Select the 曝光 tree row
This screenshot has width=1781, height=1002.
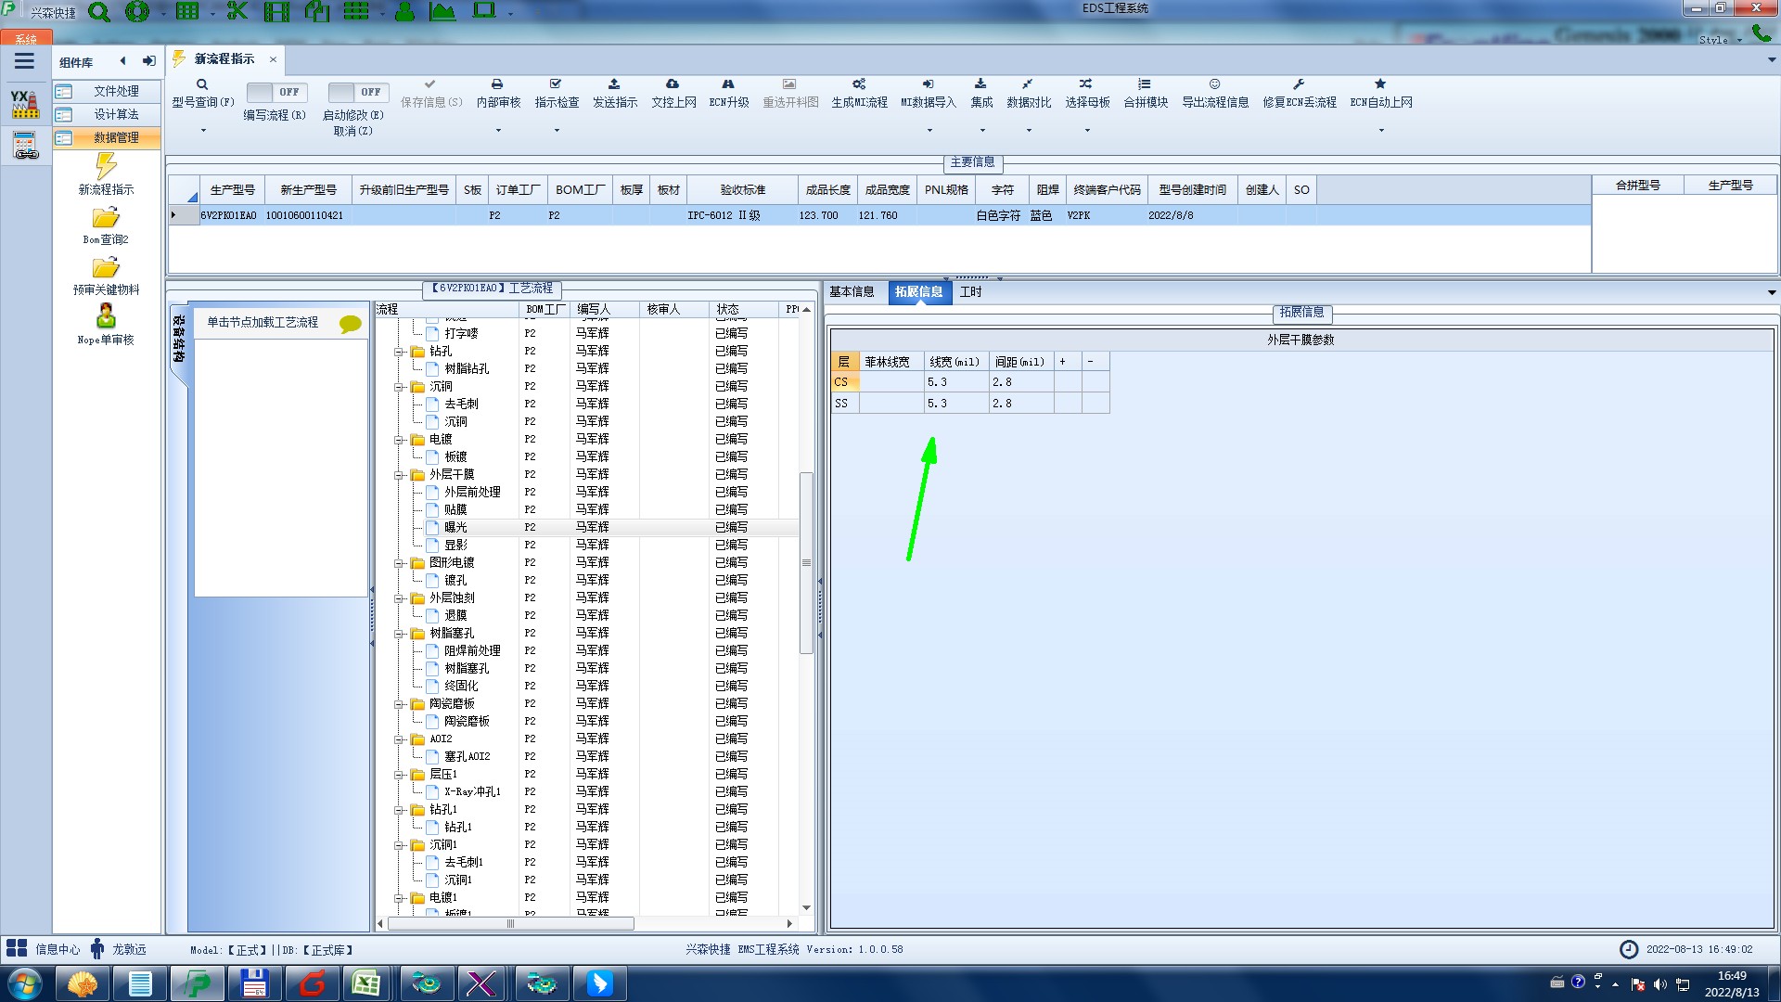point(586,527)
